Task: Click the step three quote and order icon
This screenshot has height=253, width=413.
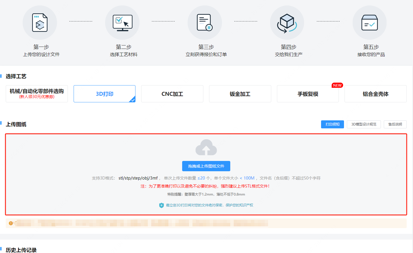Action: [x=205, y=23]
